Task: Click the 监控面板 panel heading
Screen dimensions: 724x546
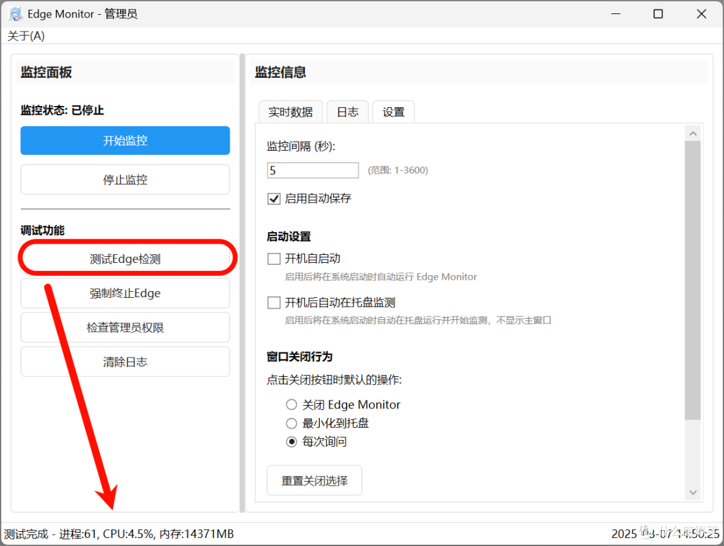Action: pyautogui.click(x=46, y=72)
